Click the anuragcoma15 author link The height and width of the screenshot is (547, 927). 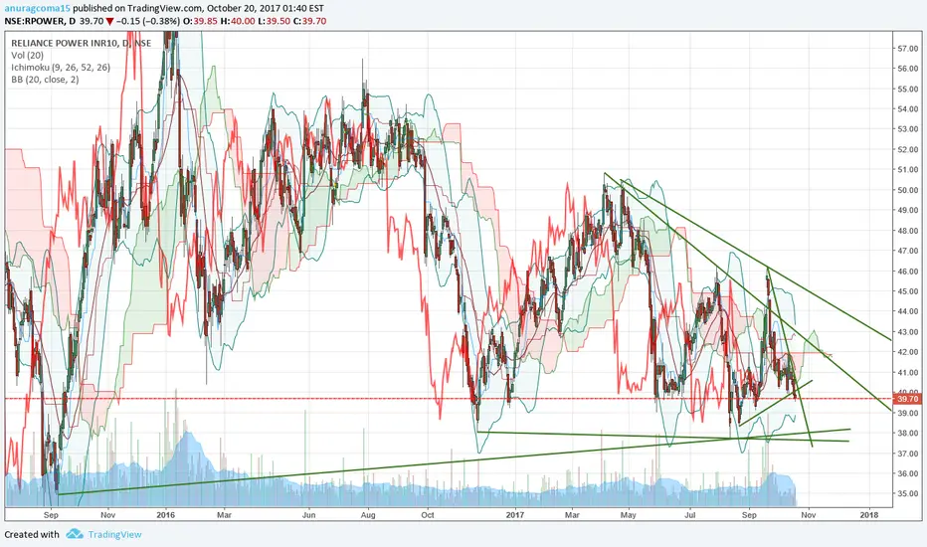coord(37,8)
